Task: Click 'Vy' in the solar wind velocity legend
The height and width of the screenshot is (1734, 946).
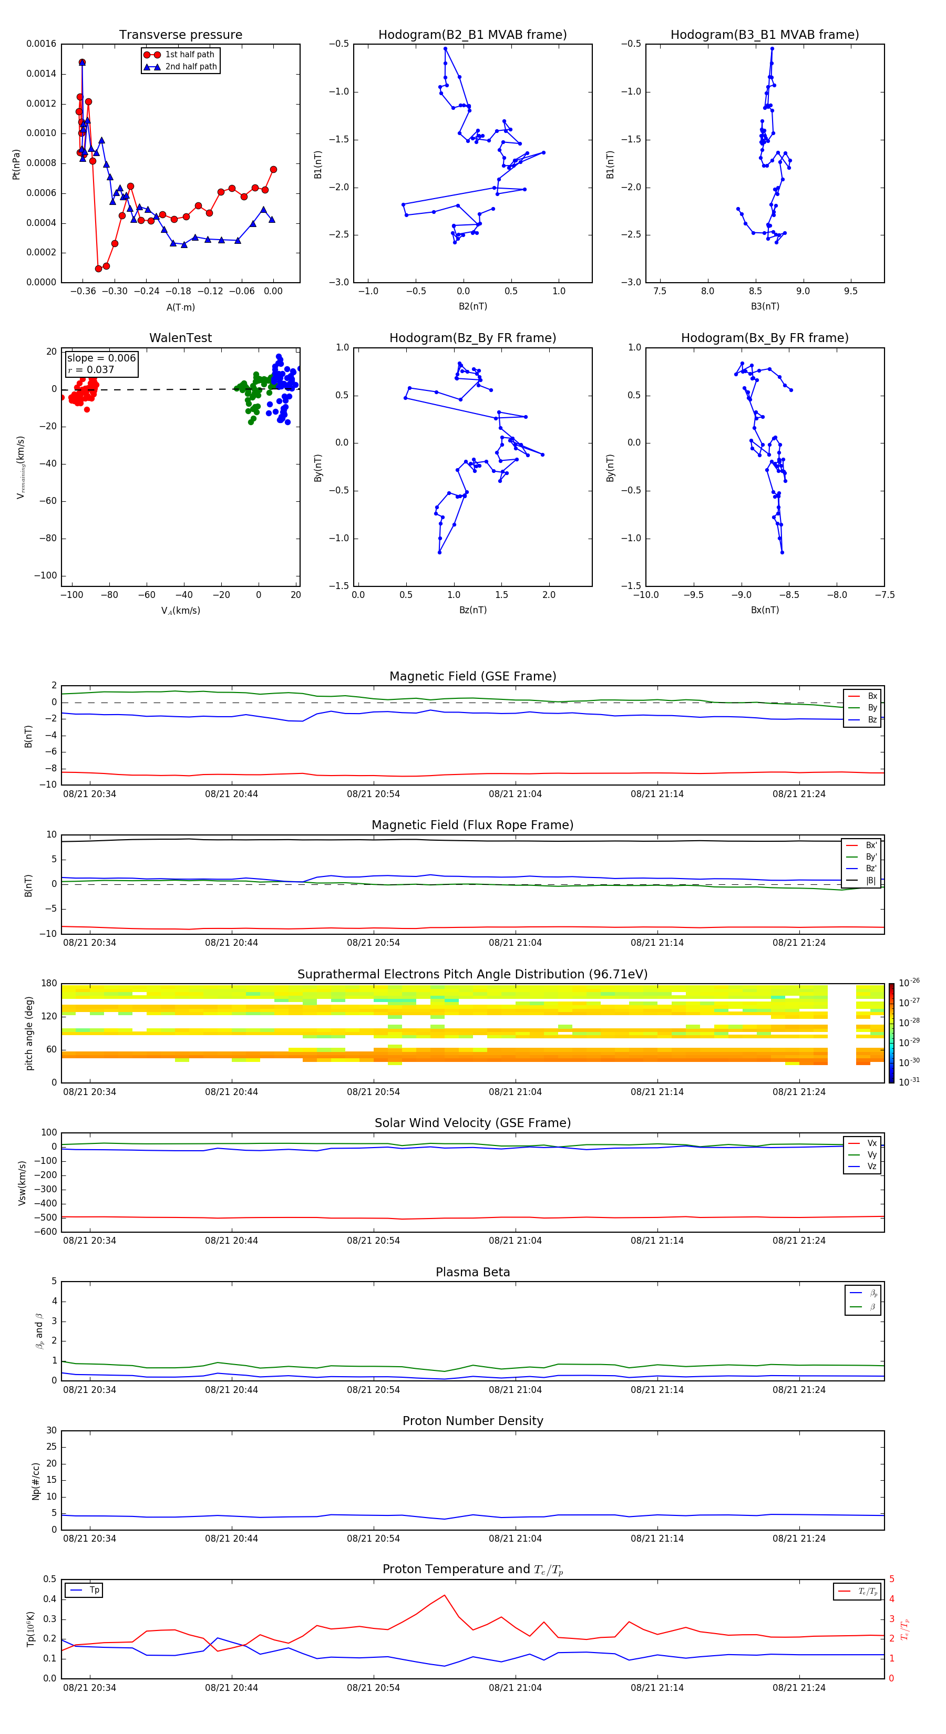Action: [862, 1154]
